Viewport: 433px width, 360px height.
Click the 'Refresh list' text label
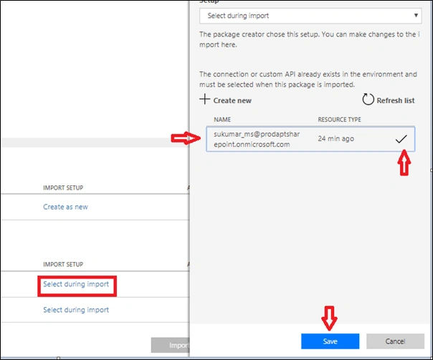(396, 101)
